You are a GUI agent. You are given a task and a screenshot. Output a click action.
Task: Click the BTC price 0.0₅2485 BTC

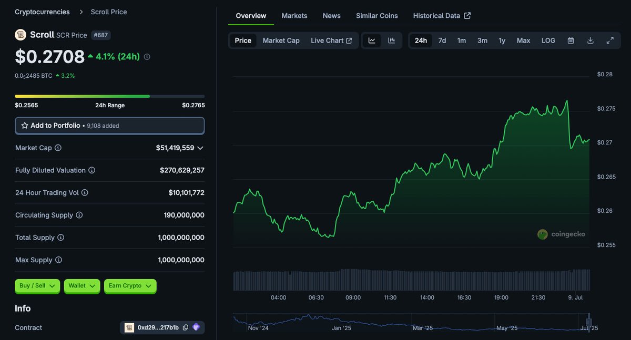34,76
